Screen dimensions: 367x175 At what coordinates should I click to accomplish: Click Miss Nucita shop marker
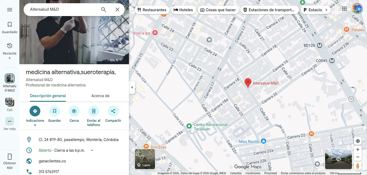[x=264, y=141]
